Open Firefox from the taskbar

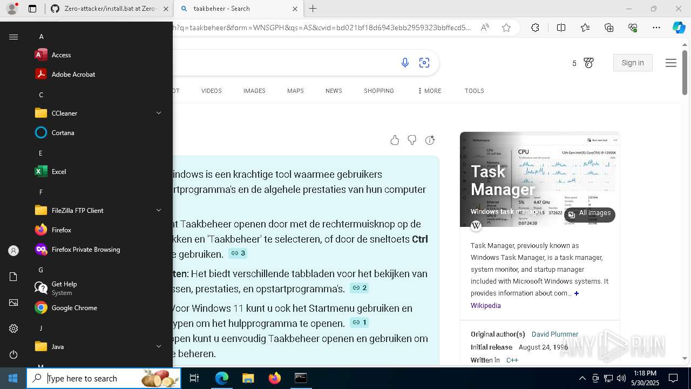274,378
